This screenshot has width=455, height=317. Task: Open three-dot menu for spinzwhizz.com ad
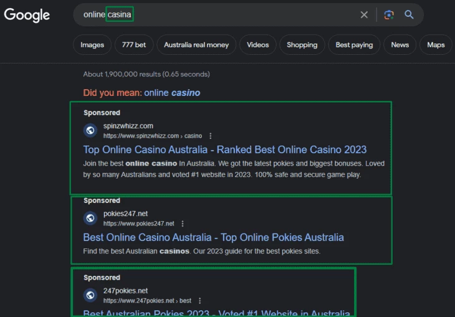(x=211, y=136)
